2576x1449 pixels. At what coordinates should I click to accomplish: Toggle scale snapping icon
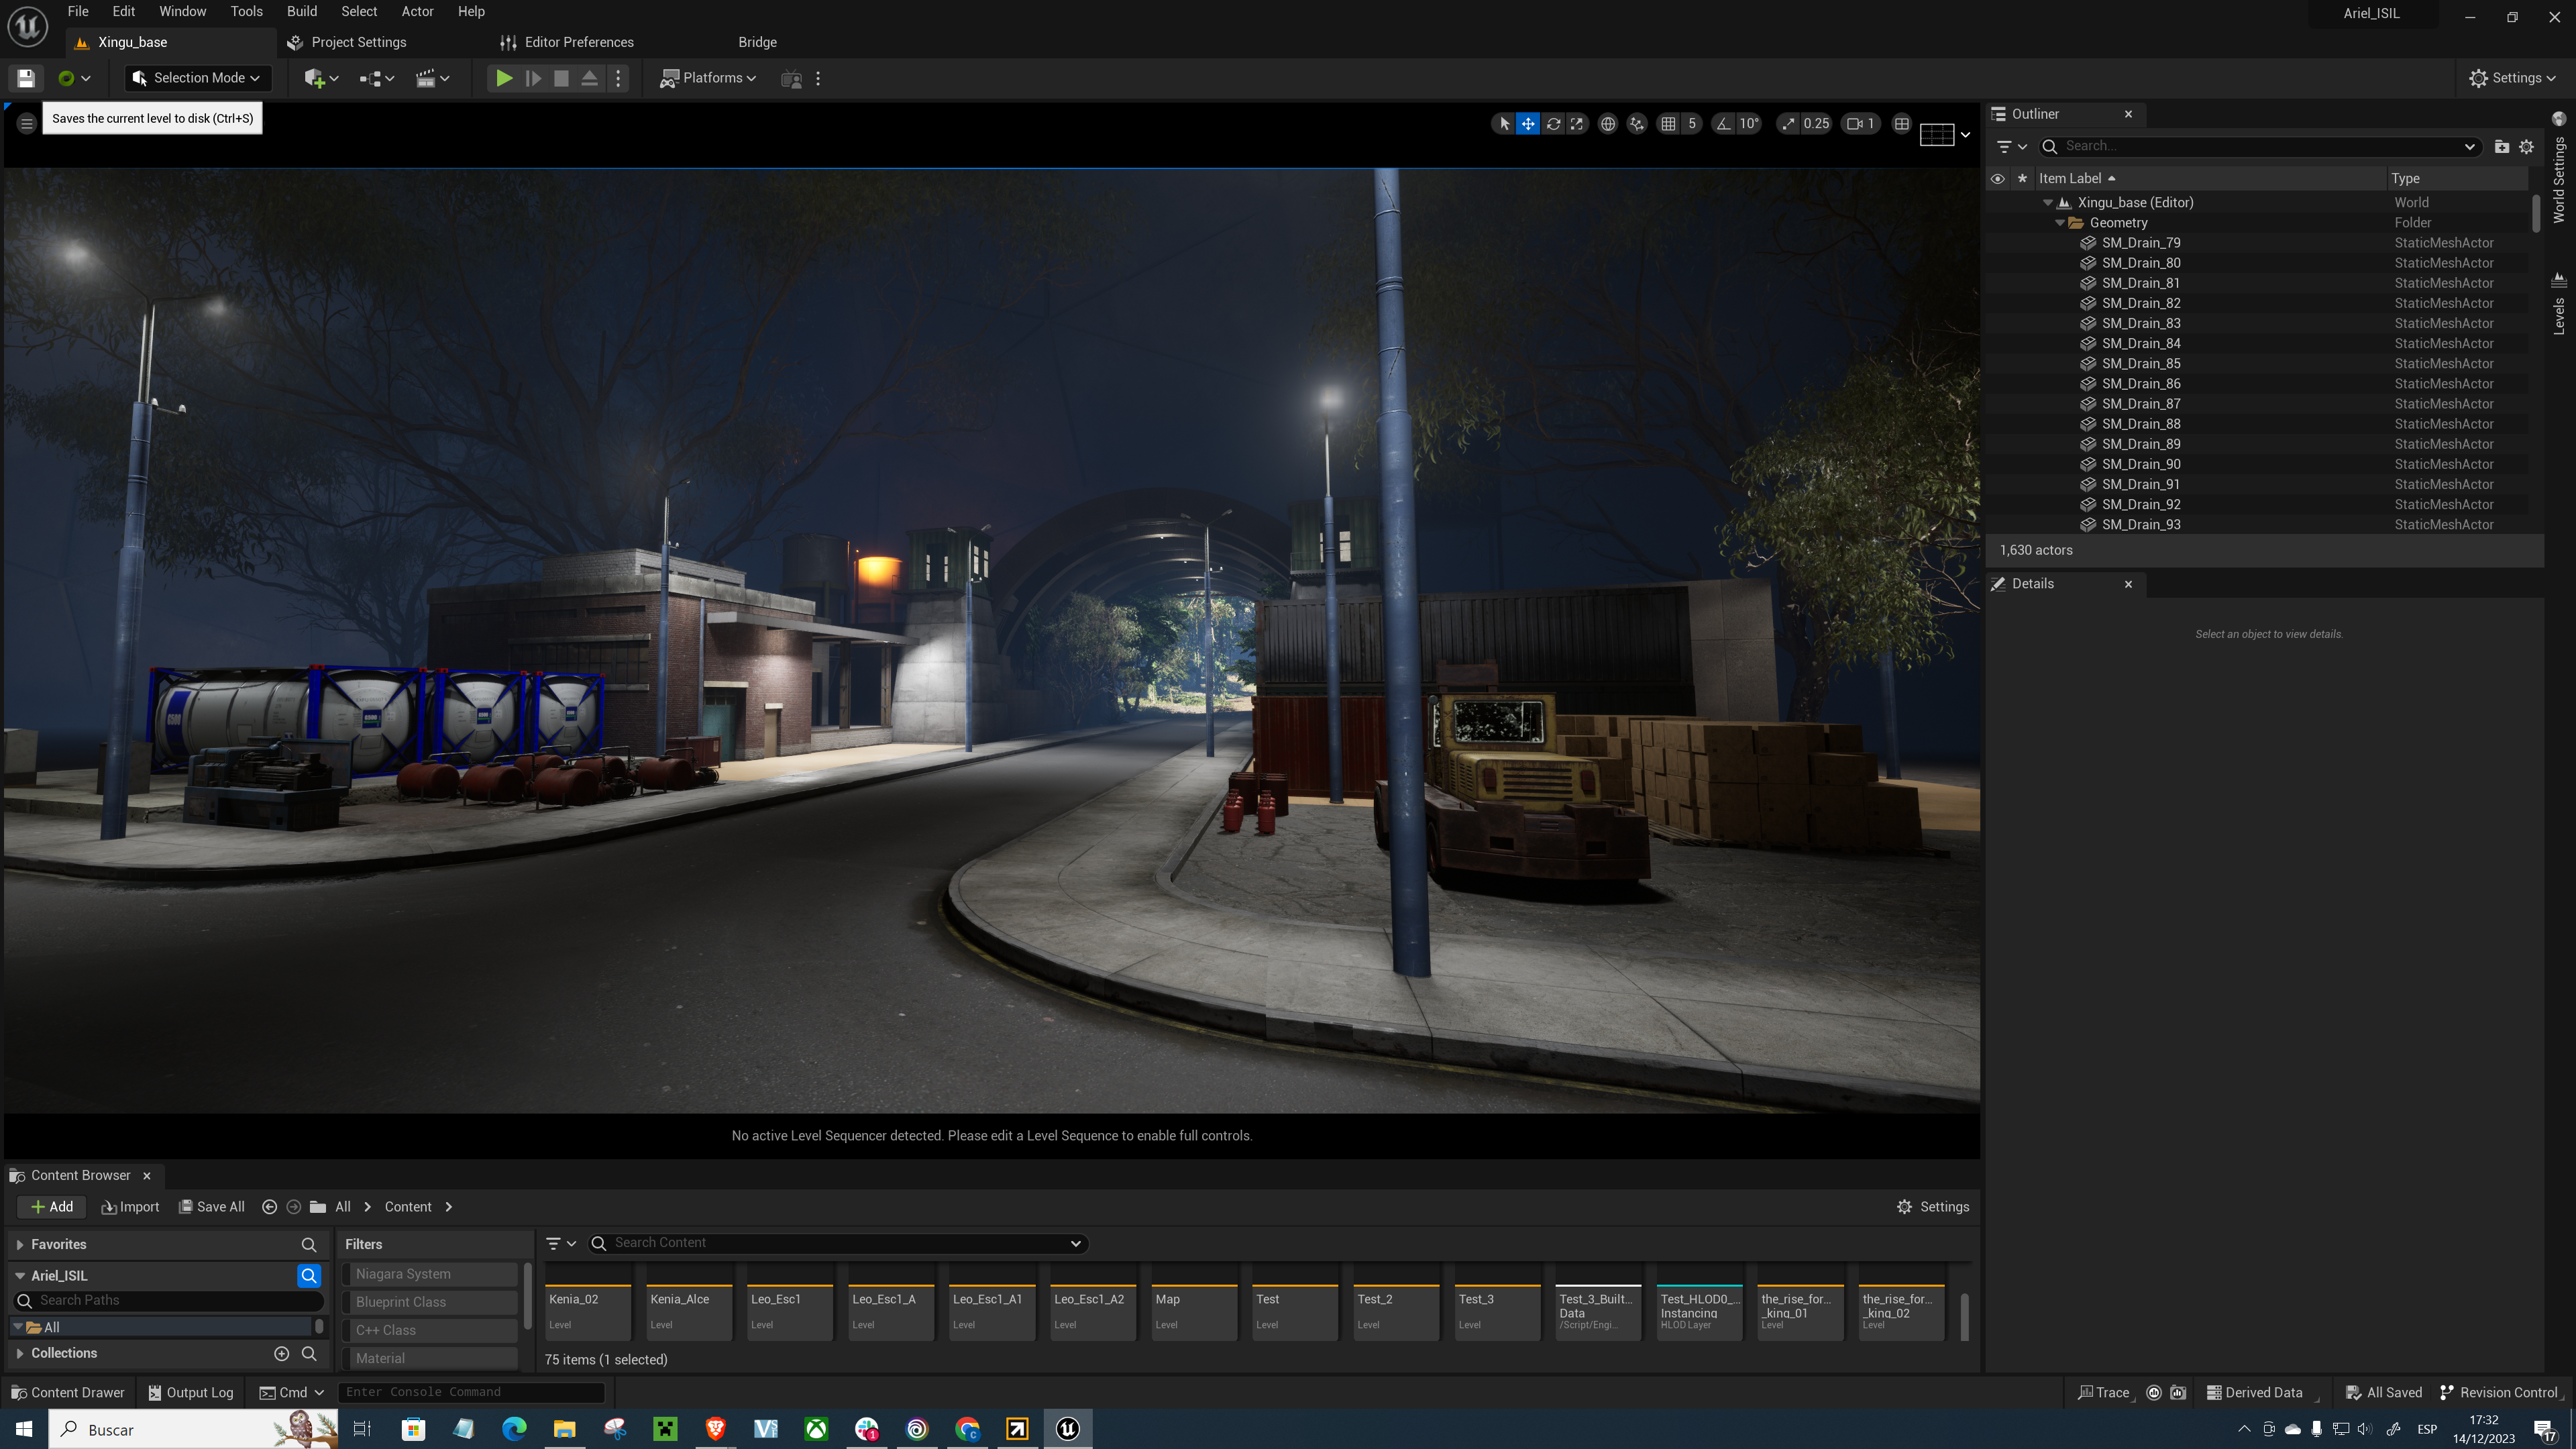[x=1788, y=124]
